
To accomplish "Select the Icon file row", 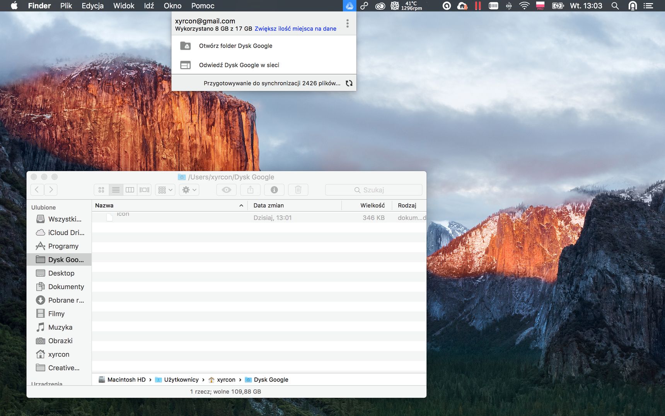I will (259, 217).
